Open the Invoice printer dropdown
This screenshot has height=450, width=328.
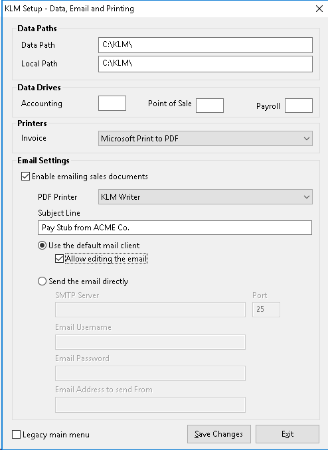(205, 138)
